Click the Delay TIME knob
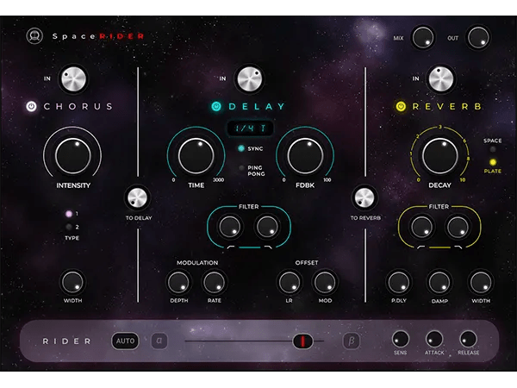Screen dimensions: 517x388 tap(196, 156)
